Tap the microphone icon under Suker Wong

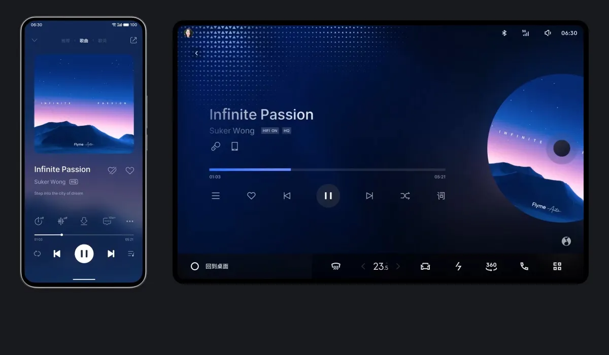click(x=216, y=147)
